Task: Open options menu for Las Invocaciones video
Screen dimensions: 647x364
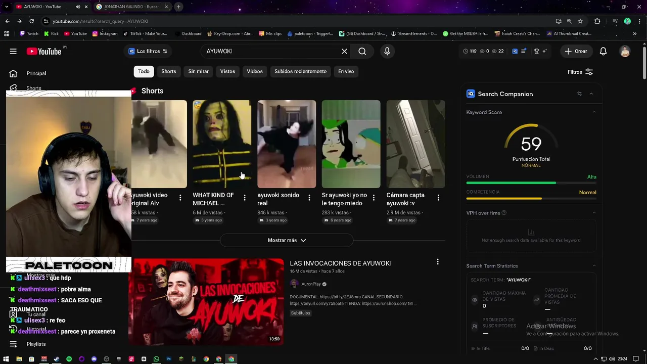Action: pos(438,262)
